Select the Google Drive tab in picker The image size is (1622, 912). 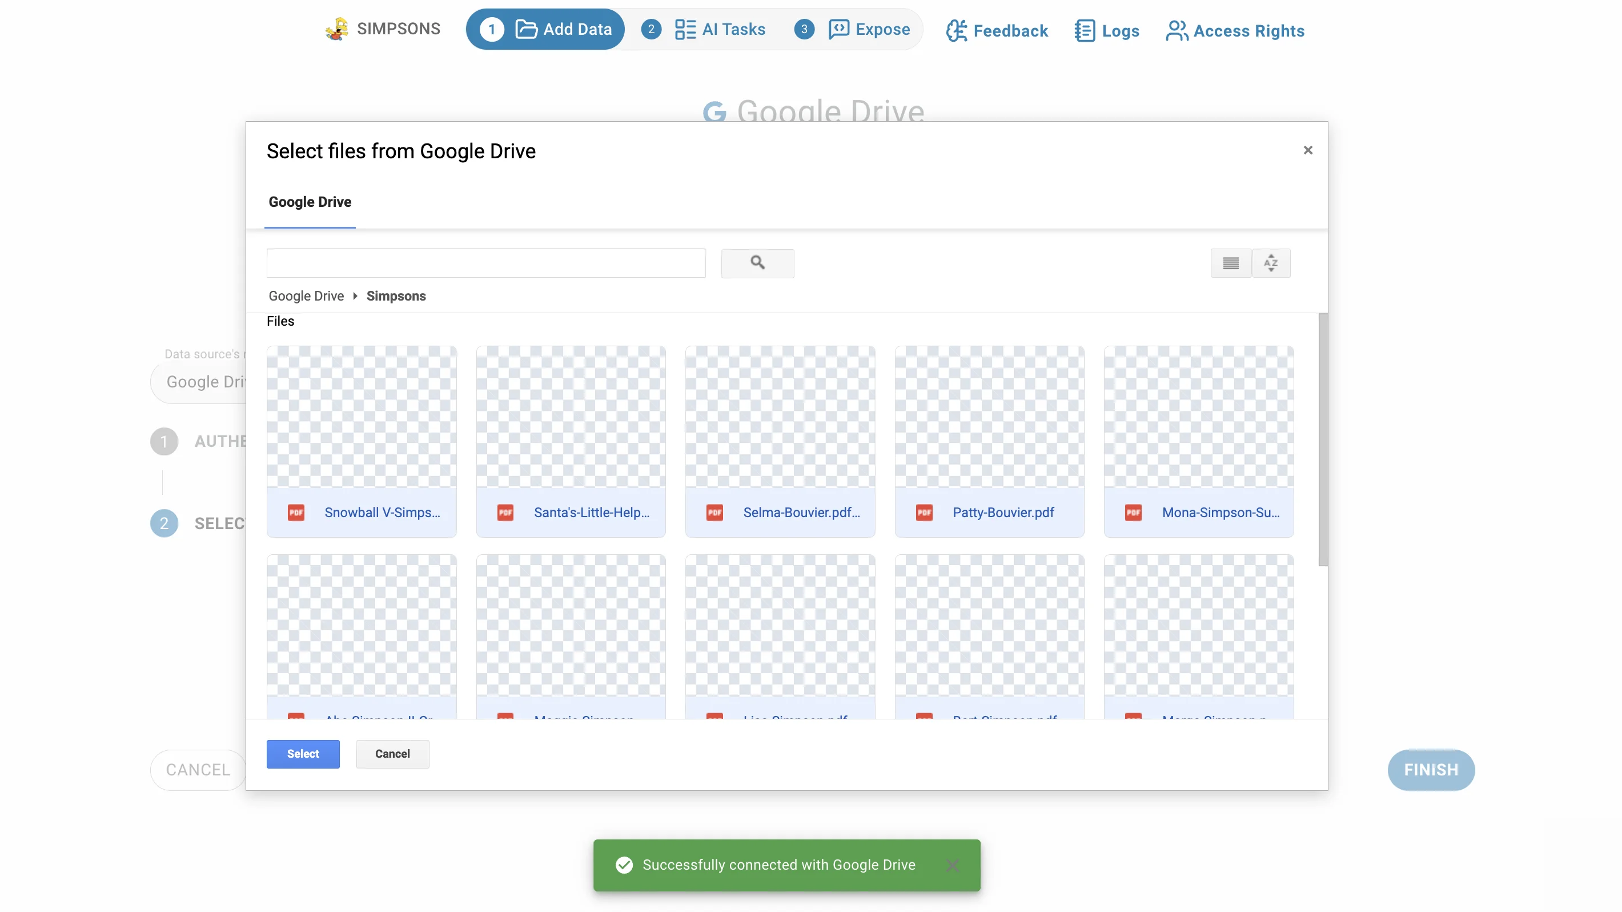pos(310,202)
